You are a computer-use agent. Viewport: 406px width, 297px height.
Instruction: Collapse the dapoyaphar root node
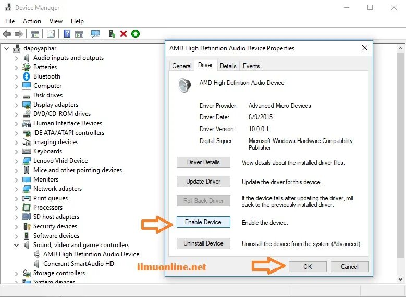point(7,48)
